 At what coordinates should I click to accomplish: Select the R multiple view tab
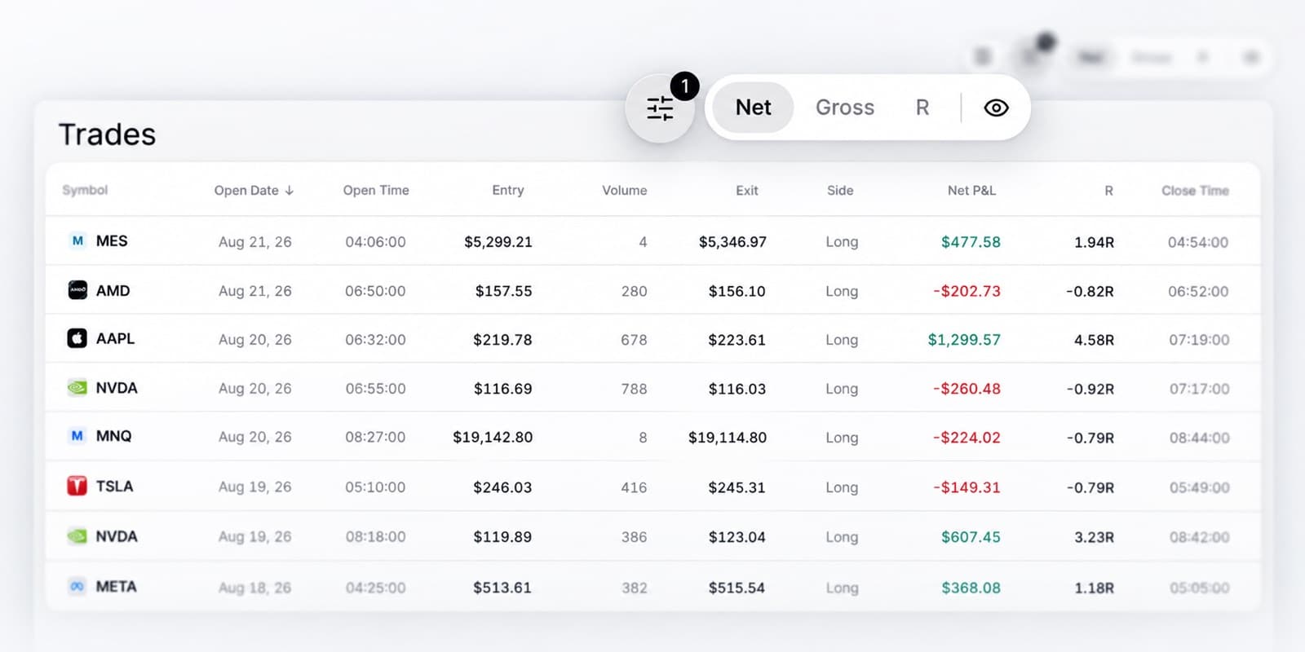[x=922, y=108]
